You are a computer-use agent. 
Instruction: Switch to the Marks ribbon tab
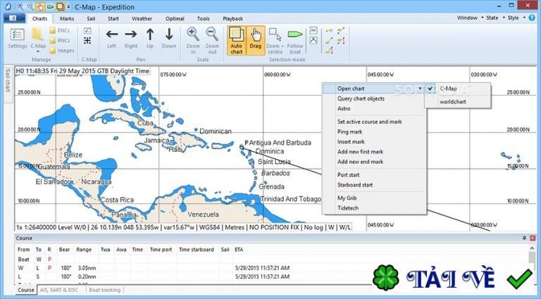tap(67, 18)
